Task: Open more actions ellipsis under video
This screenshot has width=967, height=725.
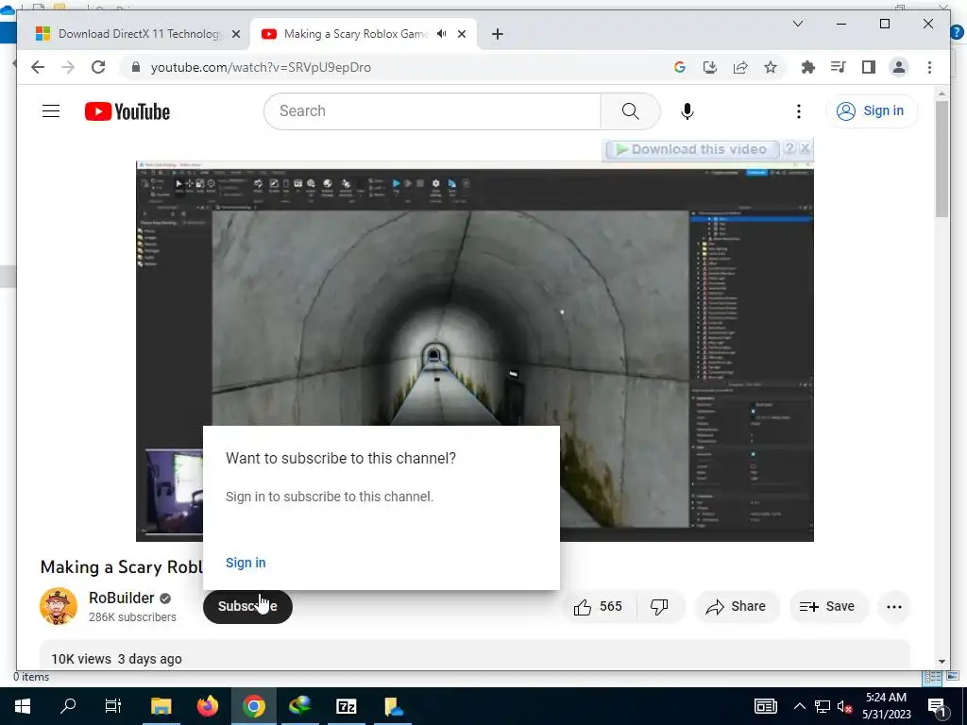Action: pos(893,607)
